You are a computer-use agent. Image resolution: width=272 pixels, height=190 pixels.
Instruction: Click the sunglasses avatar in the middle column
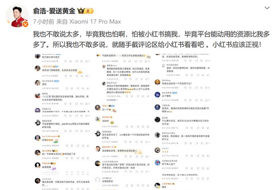point(98,133)
